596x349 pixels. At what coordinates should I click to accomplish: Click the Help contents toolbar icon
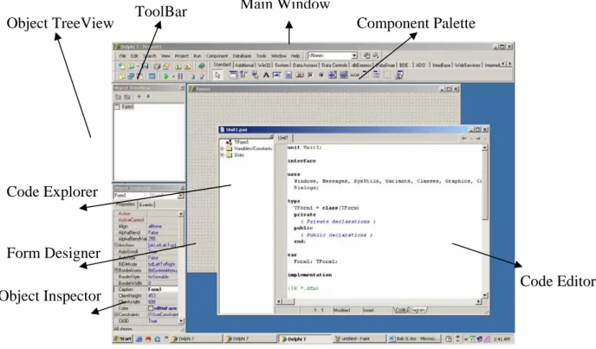pyautogui.click(x=202, y=66)
